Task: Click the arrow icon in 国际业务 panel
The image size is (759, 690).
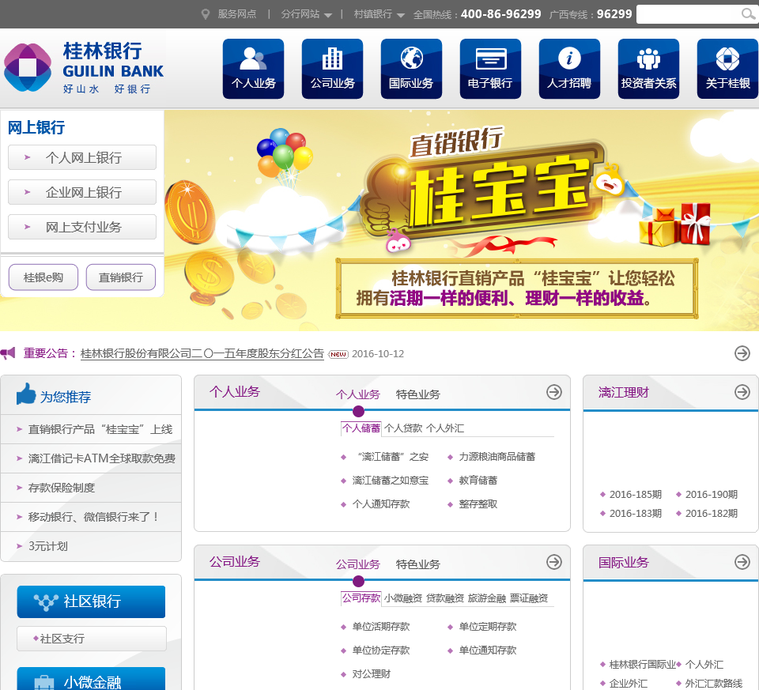Action: click(x=742, y=562)
